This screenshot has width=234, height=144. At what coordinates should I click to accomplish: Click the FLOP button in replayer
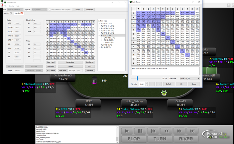coord(134,139)
